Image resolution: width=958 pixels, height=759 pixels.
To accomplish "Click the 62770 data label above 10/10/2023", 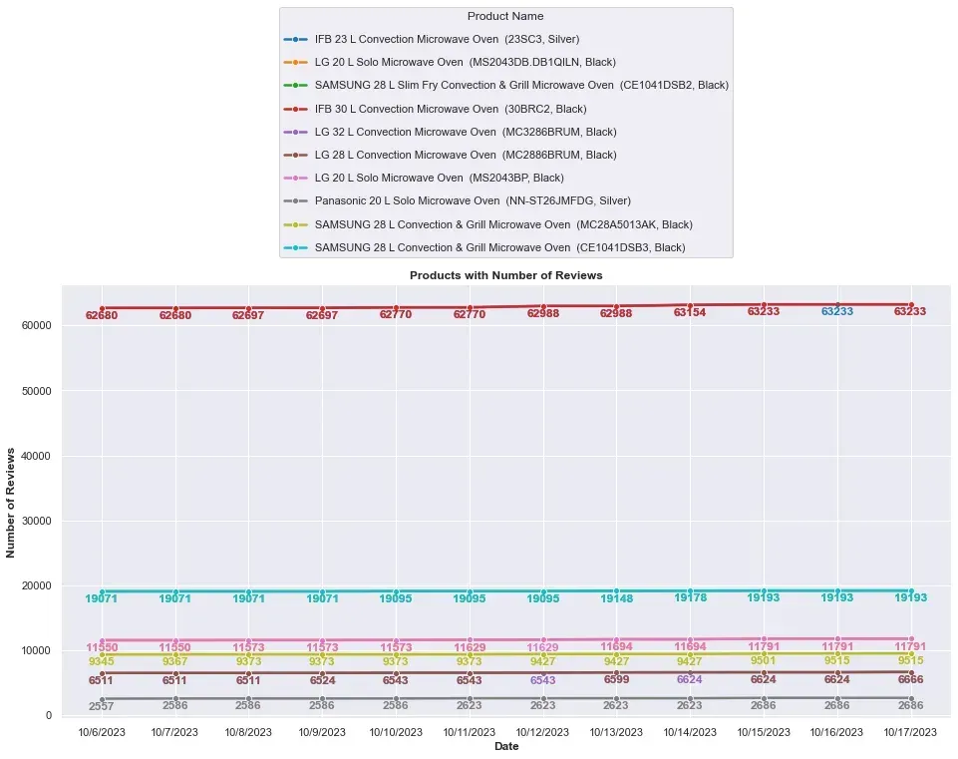I will pyautogui.click(x=396, y=314).
